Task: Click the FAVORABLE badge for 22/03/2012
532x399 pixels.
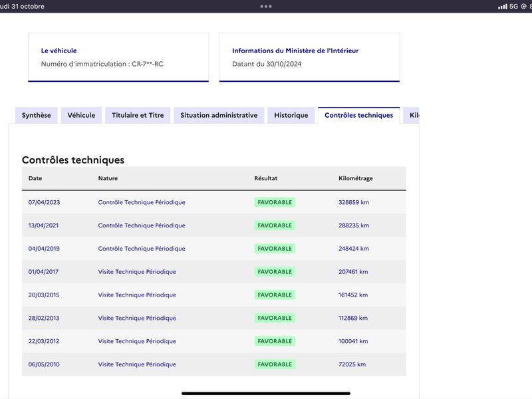Action: [x=275, y=341]
